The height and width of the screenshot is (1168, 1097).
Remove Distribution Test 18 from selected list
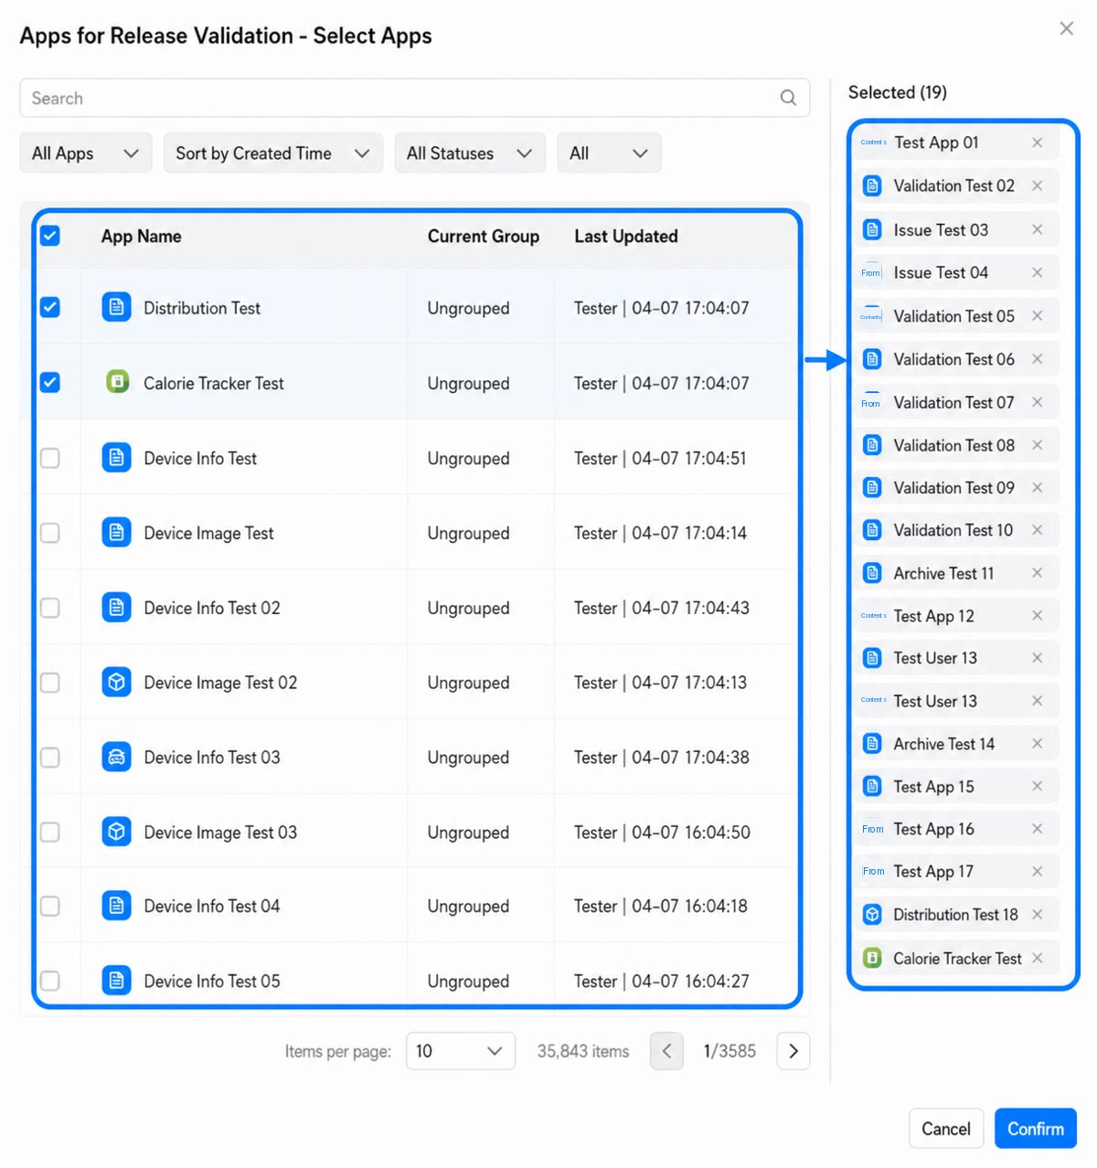(x=1037, y=914)
